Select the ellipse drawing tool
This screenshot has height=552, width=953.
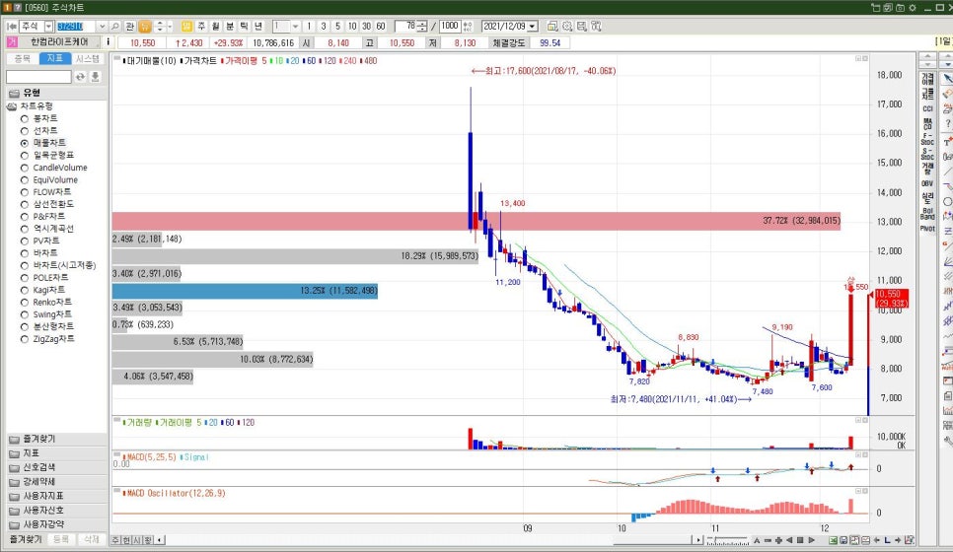[947, 202]
